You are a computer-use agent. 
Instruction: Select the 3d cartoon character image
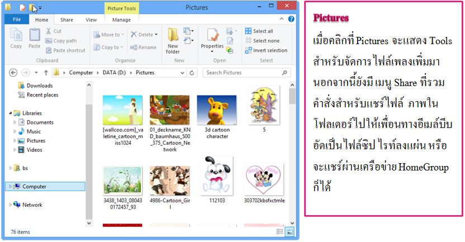click(217, 110)
